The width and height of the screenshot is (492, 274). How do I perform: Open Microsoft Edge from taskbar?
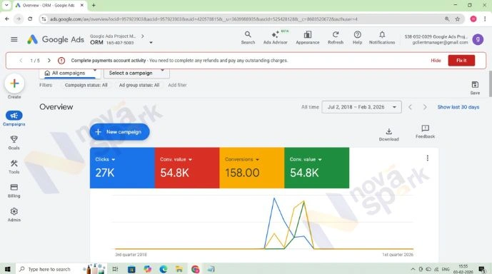[x=163, y=269]
